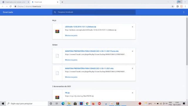Remove the ENADE 05-11-2021.mbz entry from list
The image size is (188, 106).
click(132, 68)
